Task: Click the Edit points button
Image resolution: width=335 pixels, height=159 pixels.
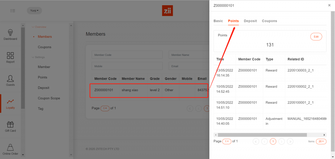Action: pyautogui.click(x=316, y=37)
